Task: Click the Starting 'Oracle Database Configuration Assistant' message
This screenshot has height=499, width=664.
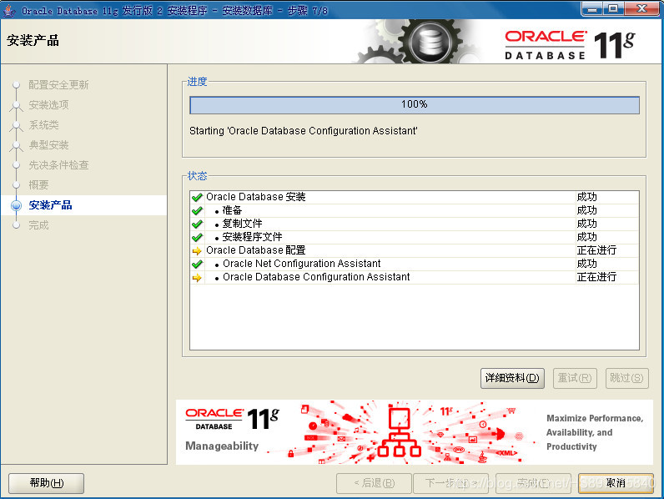Action: point(303,131)
